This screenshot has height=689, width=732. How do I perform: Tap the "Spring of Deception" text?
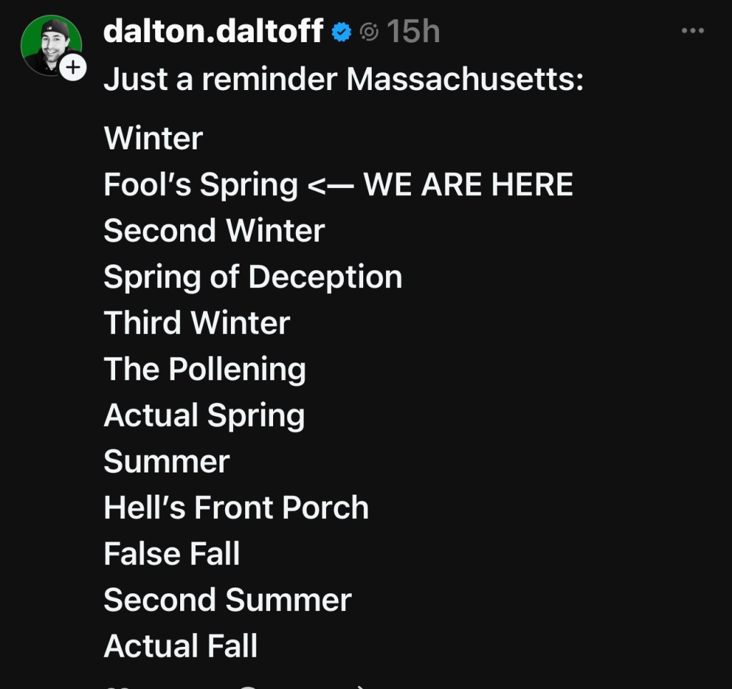coord(252,277)
